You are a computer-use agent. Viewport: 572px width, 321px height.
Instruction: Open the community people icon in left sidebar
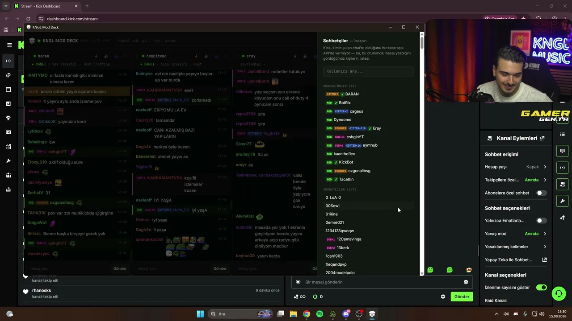(x=8, y=175)
